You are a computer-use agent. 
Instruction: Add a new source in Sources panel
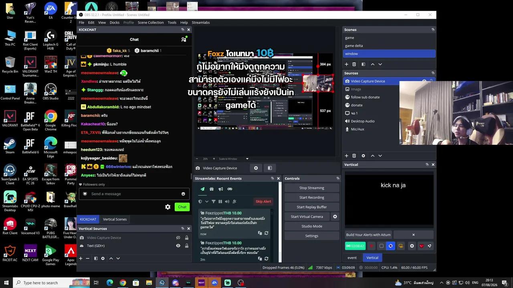[347, 156]
